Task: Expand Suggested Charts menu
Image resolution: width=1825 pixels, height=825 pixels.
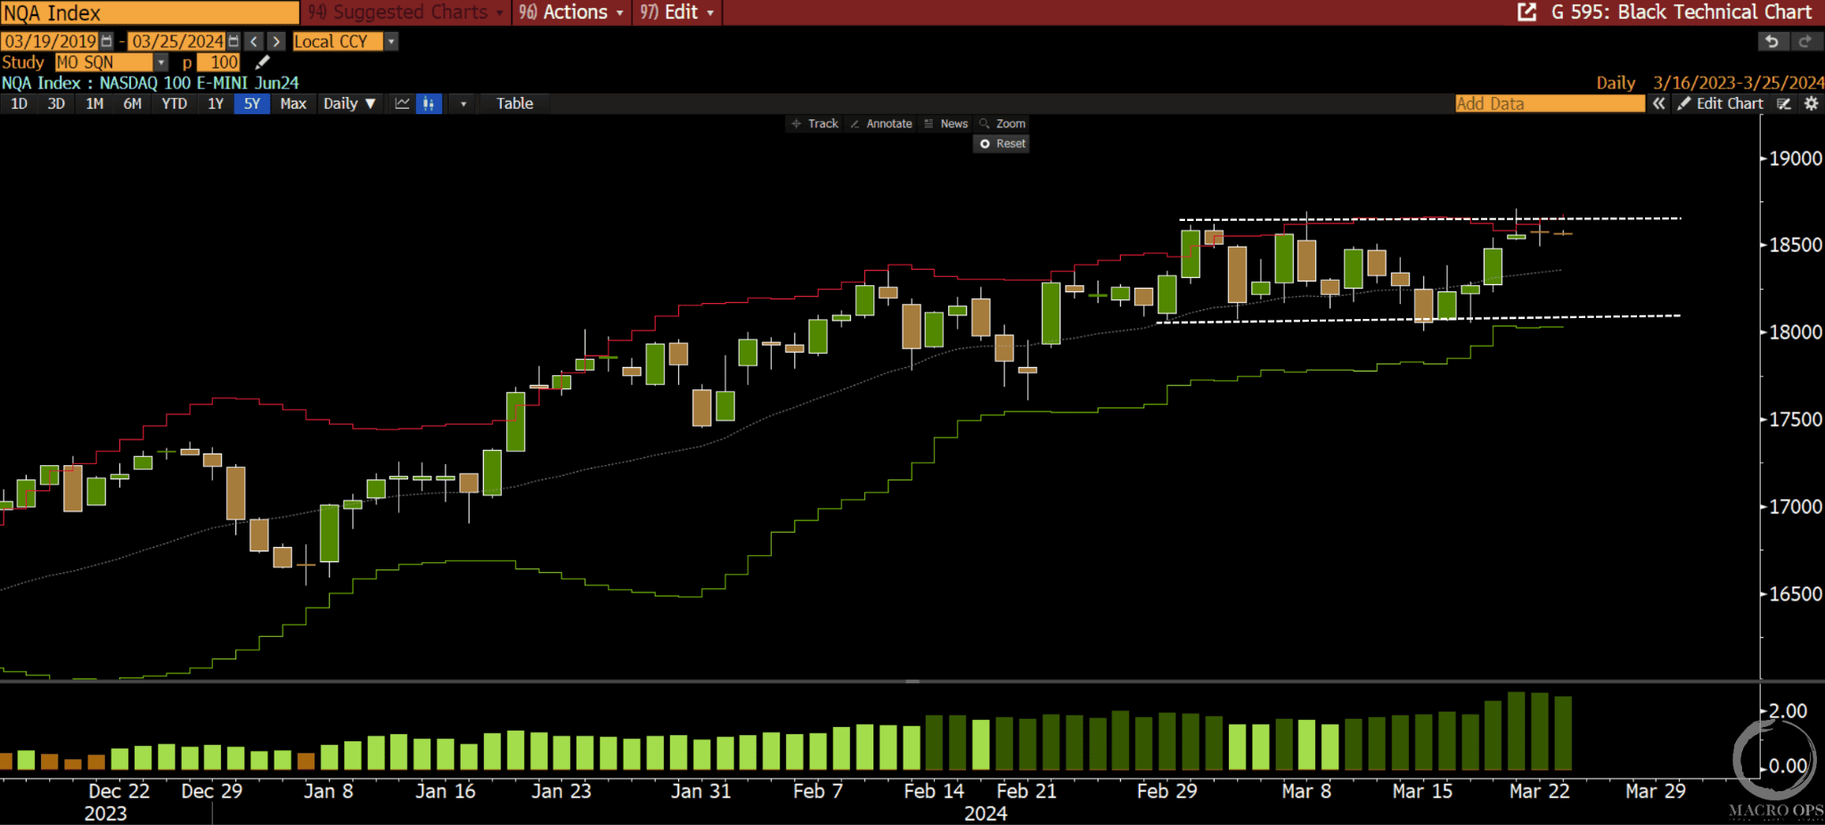Action: pyautogui.click(x=405, y=12)
